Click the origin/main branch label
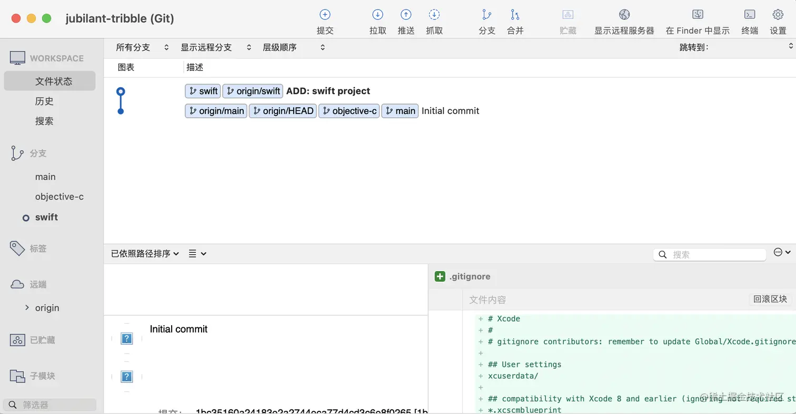Screen dimensions: 796x414 click(x=216, y=111)
